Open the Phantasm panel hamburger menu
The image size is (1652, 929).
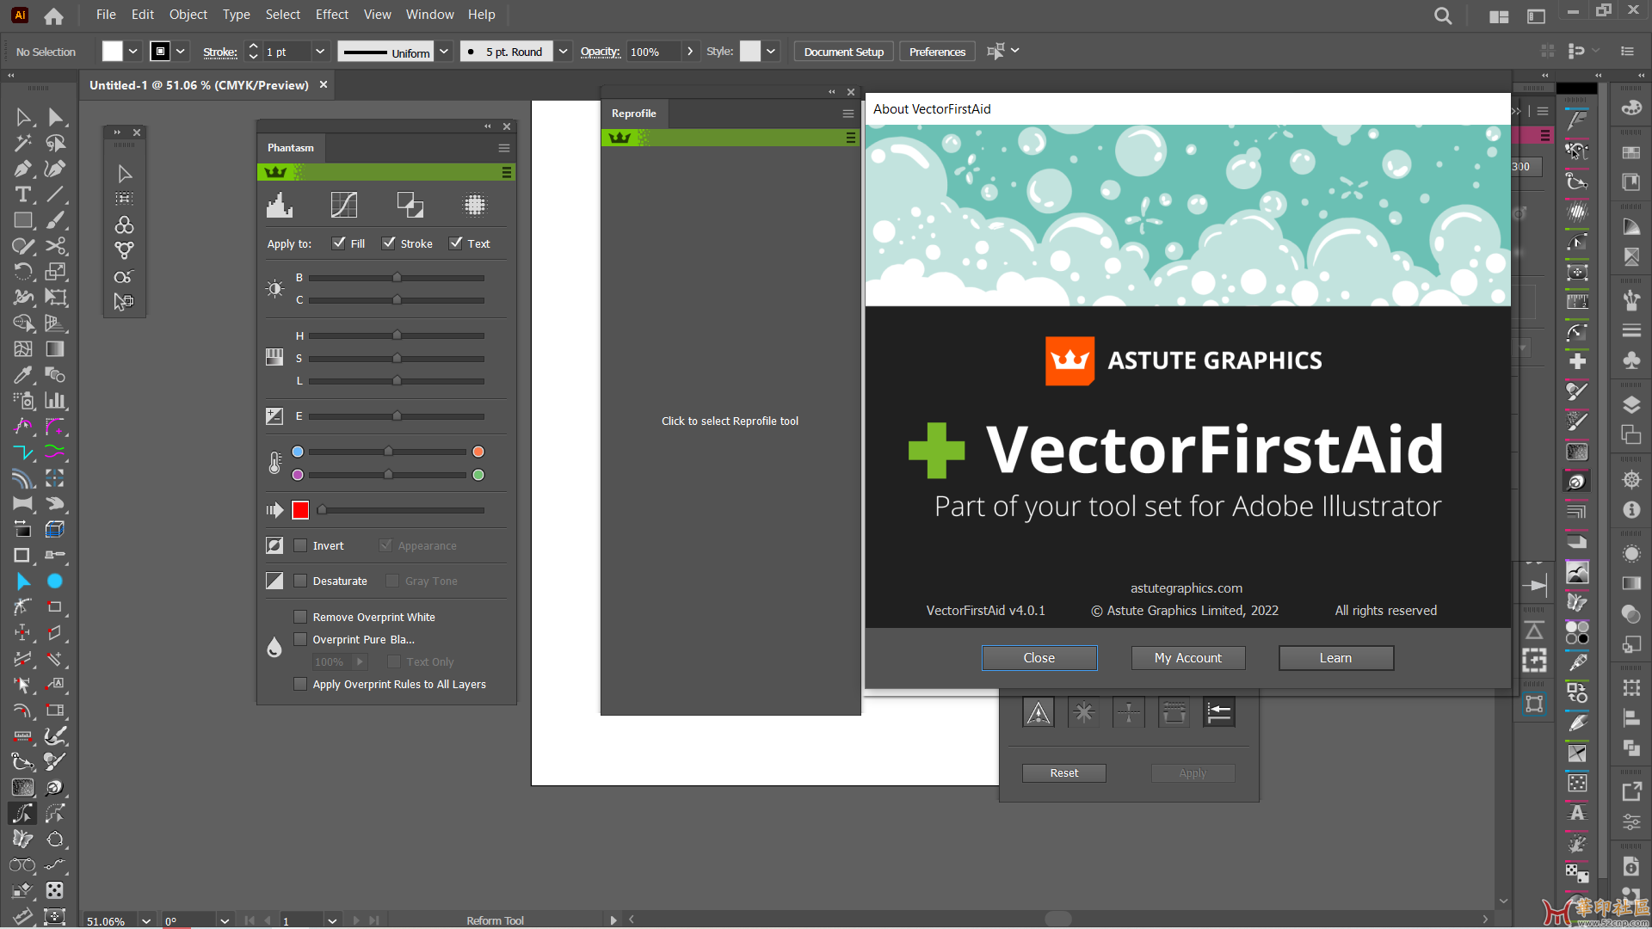[x=503, y=148]
